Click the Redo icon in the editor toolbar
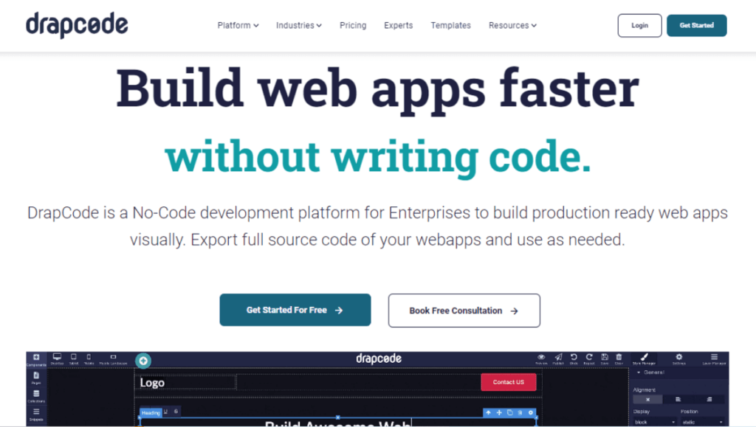Screen dimensions: 756x427 coord(588,356)
